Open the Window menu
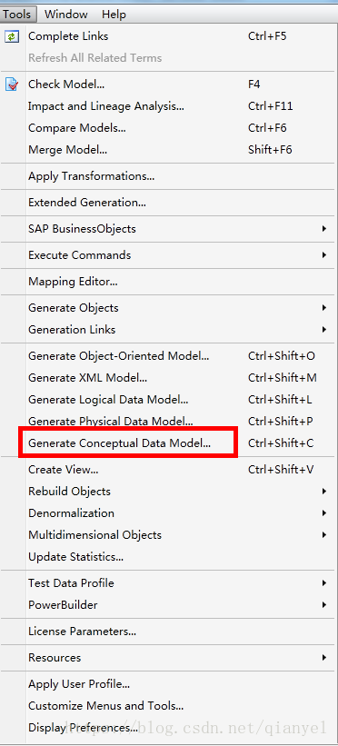 65,15
